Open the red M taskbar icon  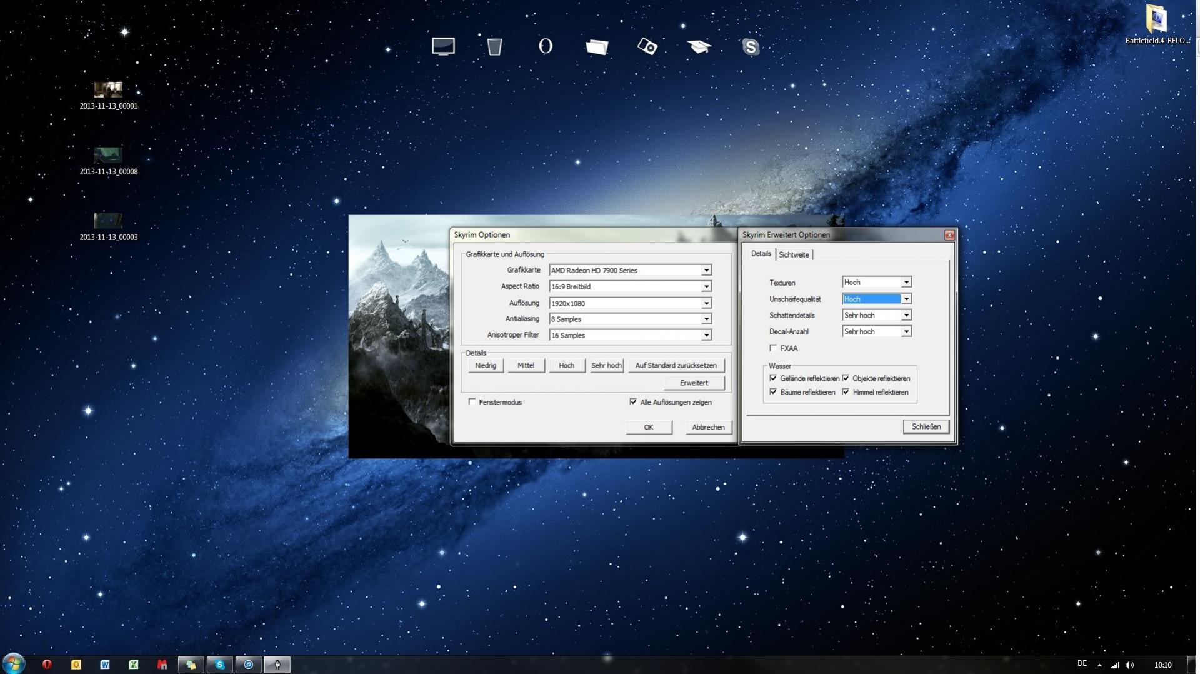point(162,665)
